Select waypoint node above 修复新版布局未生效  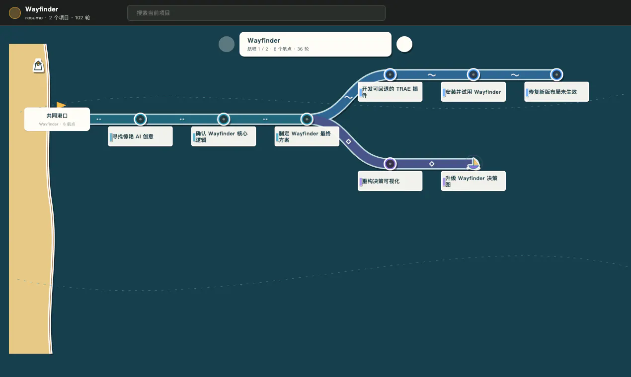pos(557,75)
